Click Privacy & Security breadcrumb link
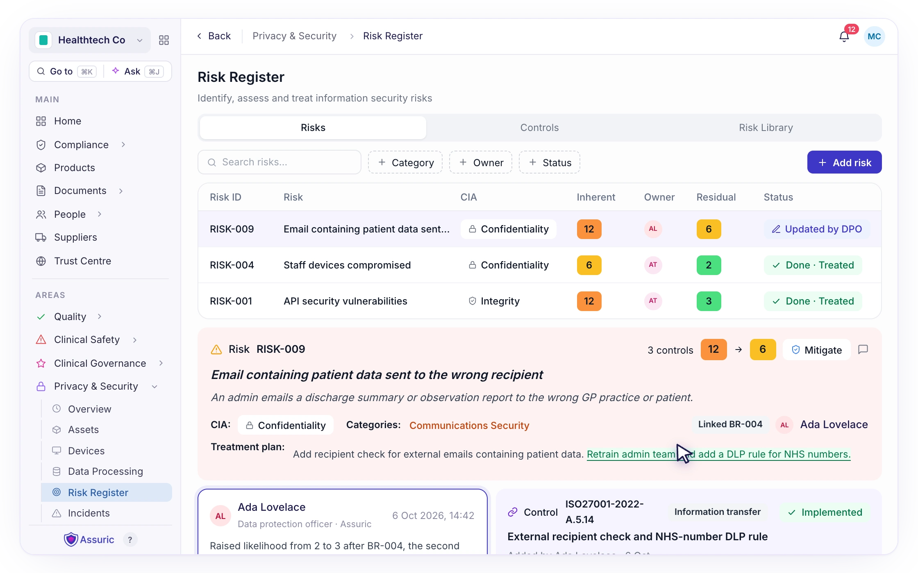The image size is (918, 573). tap(294, 36)
